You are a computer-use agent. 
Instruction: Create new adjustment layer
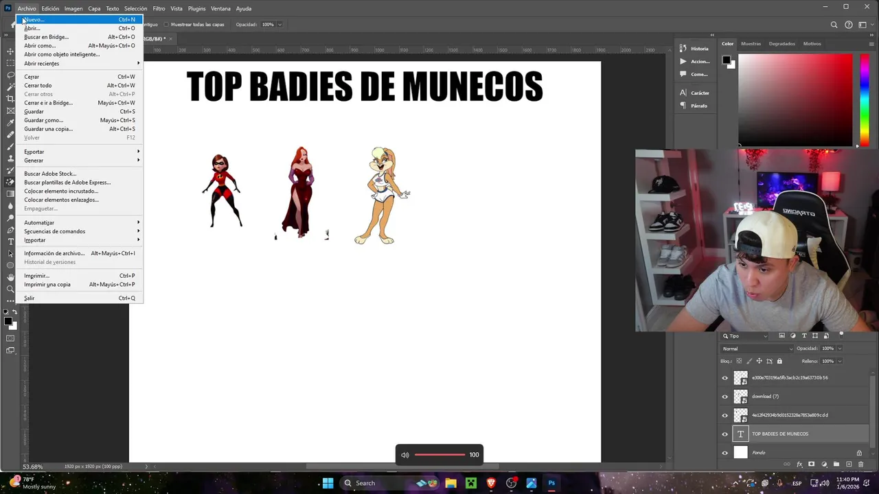824,464
